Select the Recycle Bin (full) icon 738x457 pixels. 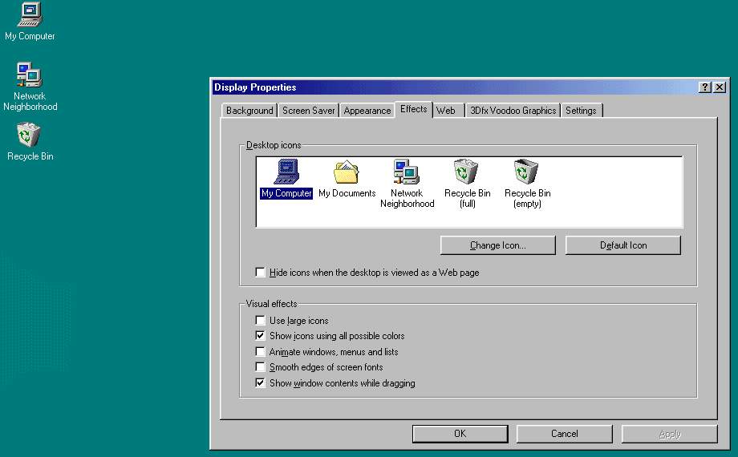click(x=467, y=184)
